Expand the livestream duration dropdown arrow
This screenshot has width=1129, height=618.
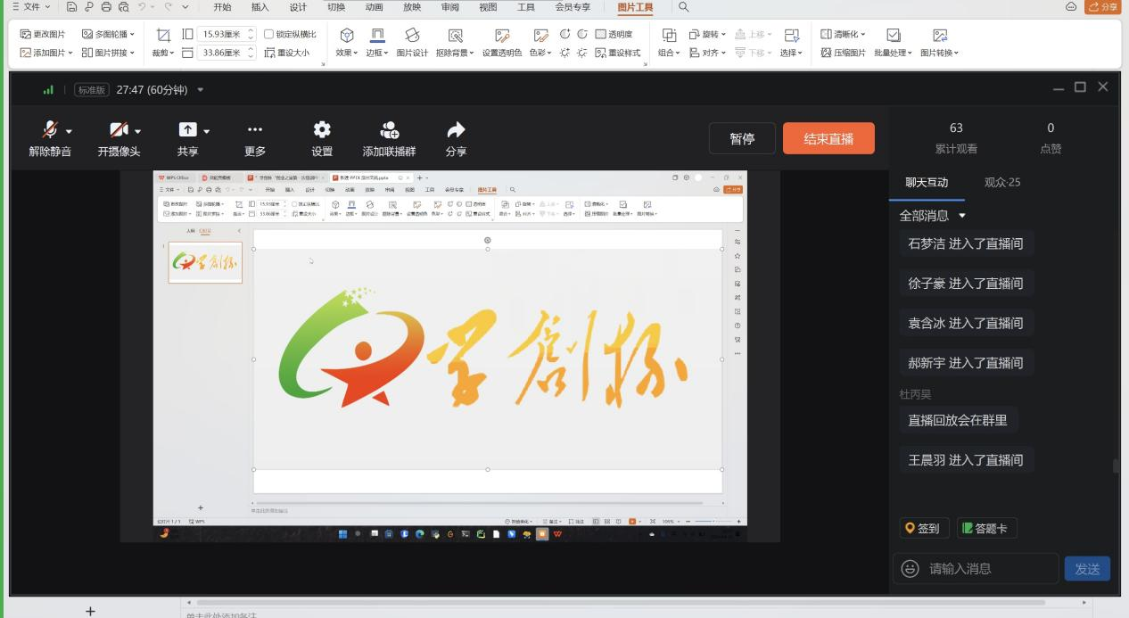[x=201, y=90]
